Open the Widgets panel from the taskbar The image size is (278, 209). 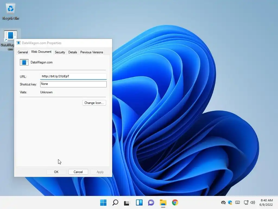tap(139, 202)
